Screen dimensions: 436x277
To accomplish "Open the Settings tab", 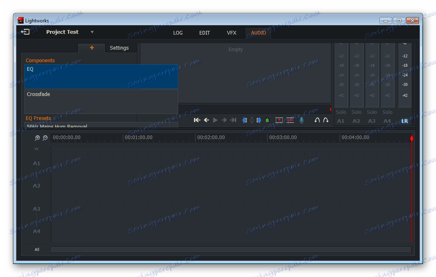I will click(x=119, y=48).
